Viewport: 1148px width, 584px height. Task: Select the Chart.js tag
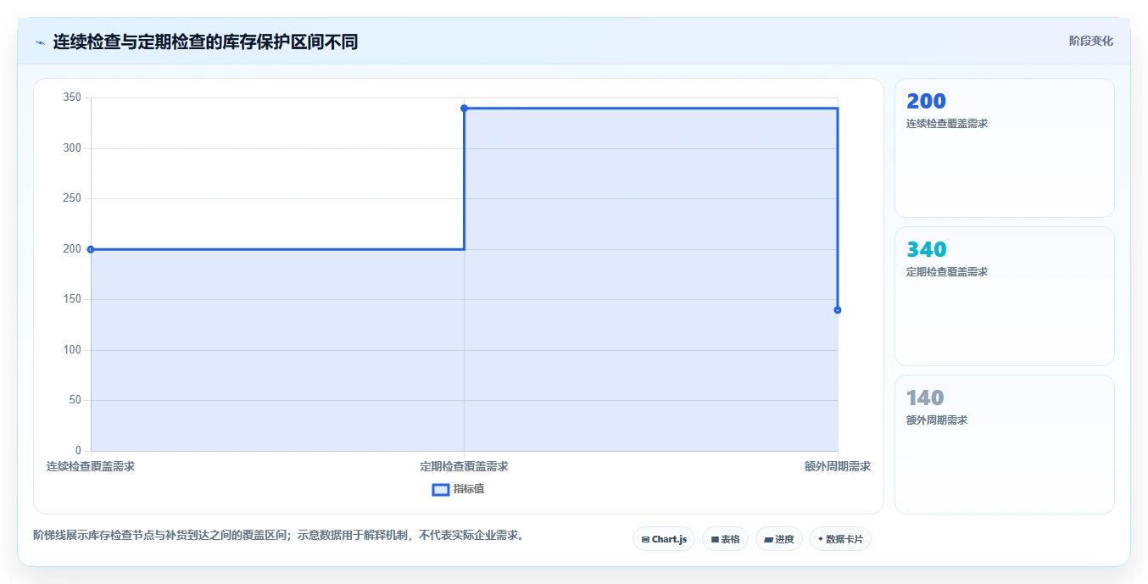click(664, 539)
